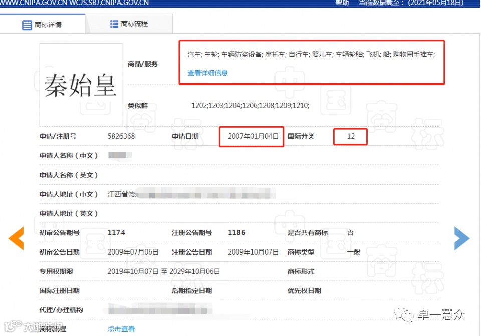Select the trademark type value 一般
This screenshot has height=336, width=481.
[x=354, y=252]
